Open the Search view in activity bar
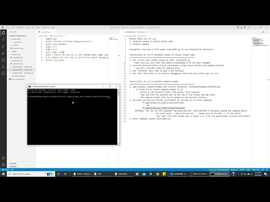Image resolution: width=270 pixels, height=202 pixels. point(3,40)
